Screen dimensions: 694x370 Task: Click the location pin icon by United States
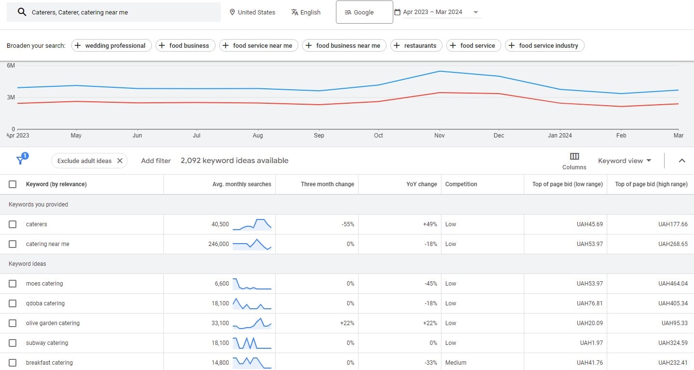coord(232,12)
